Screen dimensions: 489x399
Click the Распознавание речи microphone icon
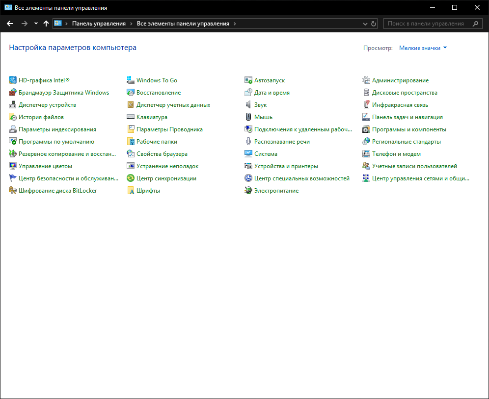tap(248, 141)
